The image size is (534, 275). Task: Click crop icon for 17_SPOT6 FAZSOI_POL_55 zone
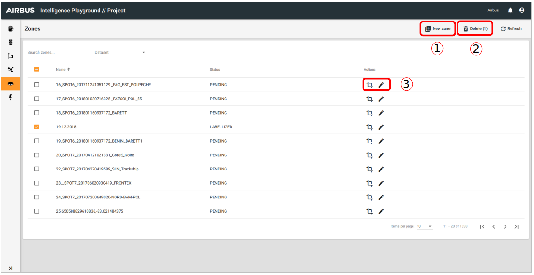click(x=369, y=99)
